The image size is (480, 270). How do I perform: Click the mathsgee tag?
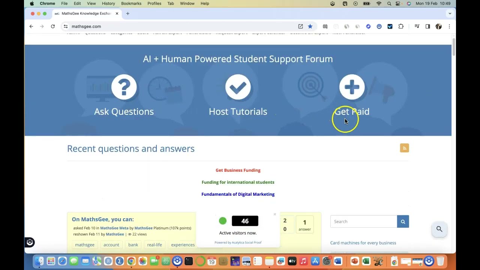click(x=85, y=245)
